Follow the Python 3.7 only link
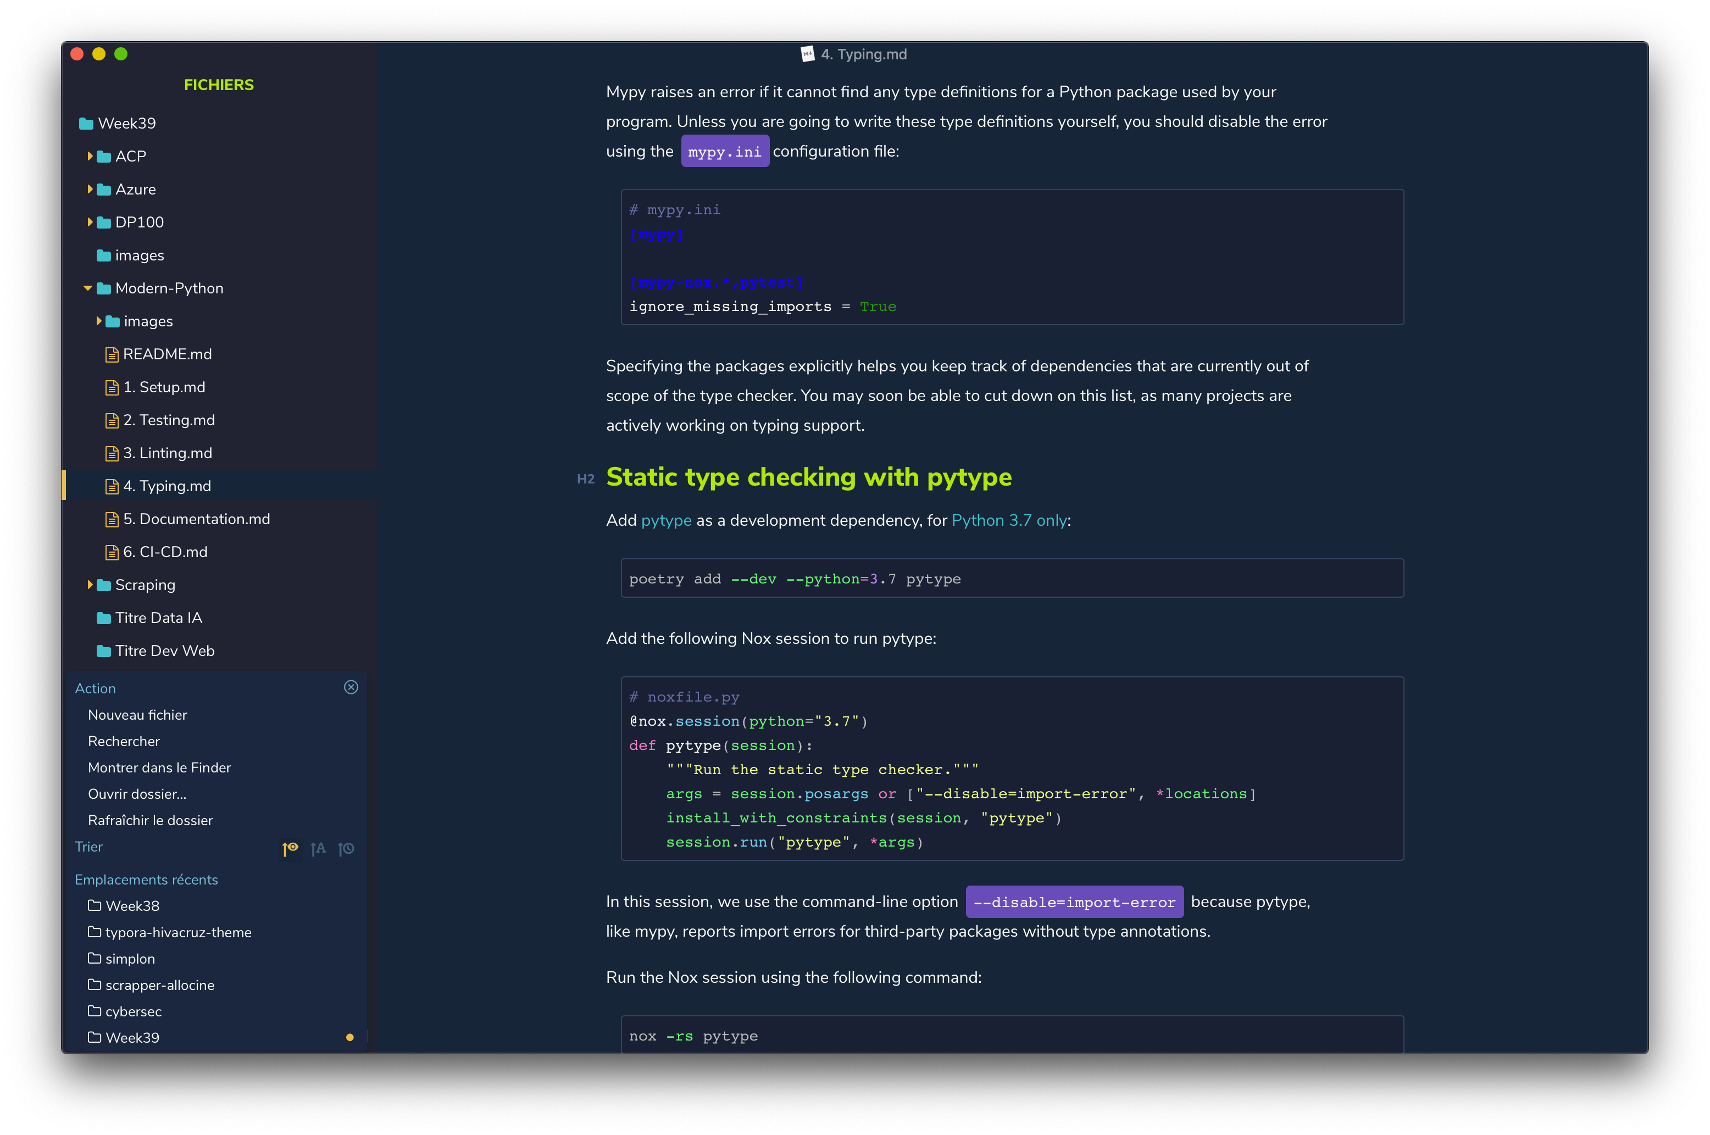The height and width of the screenshot is (1135, 1710). click(1009, 520)
